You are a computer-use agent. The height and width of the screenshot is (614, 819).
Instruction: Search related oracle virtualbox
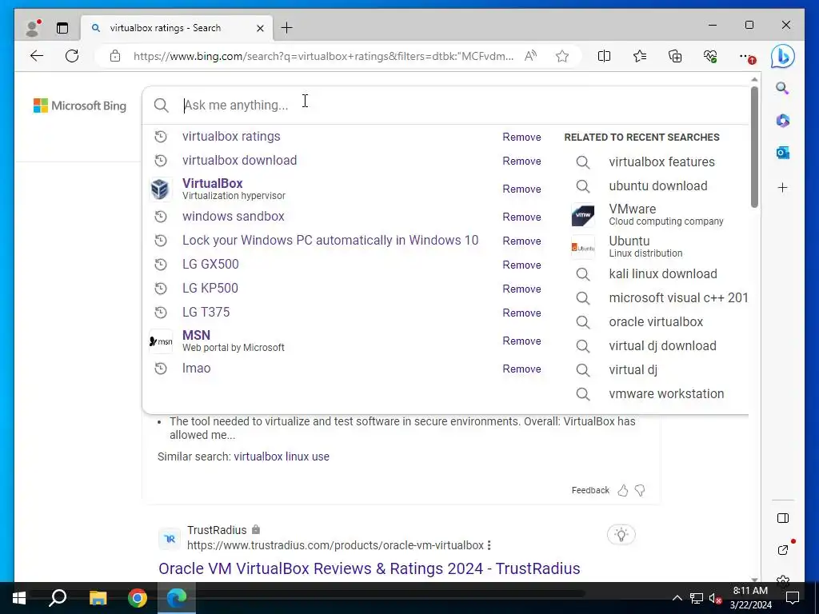(656, 321)
